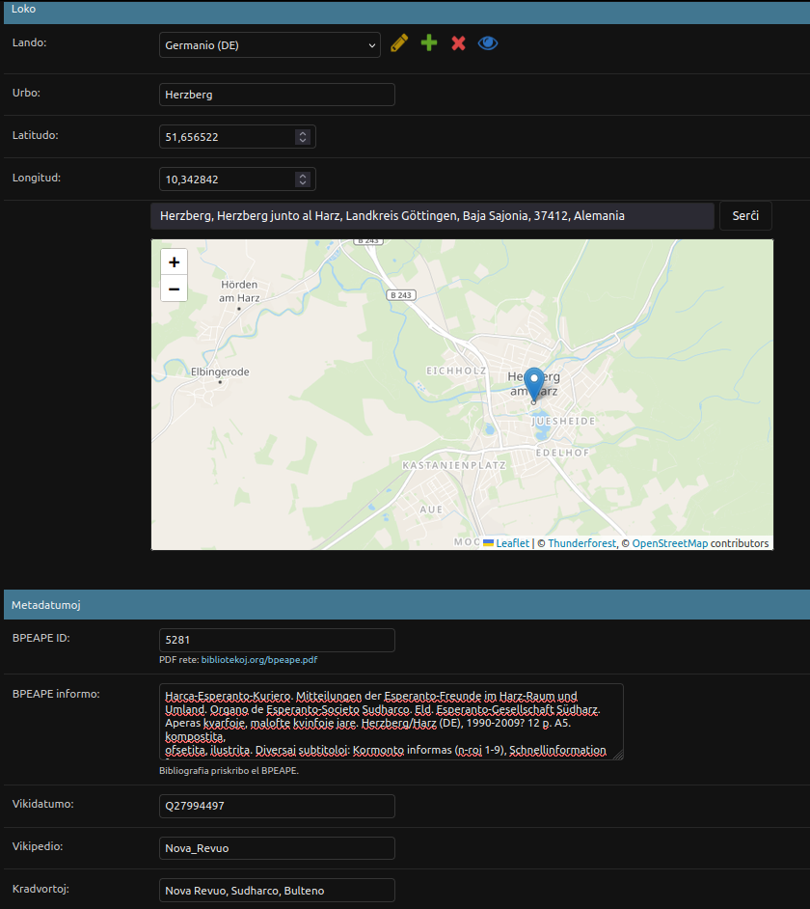The image size is (810, 909).
Task: Click the map address search field
Action: click(x=432, y=215)
